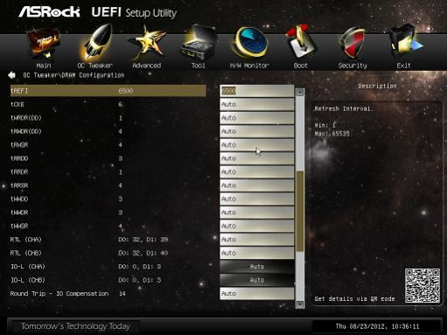Click the scrollbar down arrow
Viewport: 447px width, 335px height.
[x=300, y=304]
